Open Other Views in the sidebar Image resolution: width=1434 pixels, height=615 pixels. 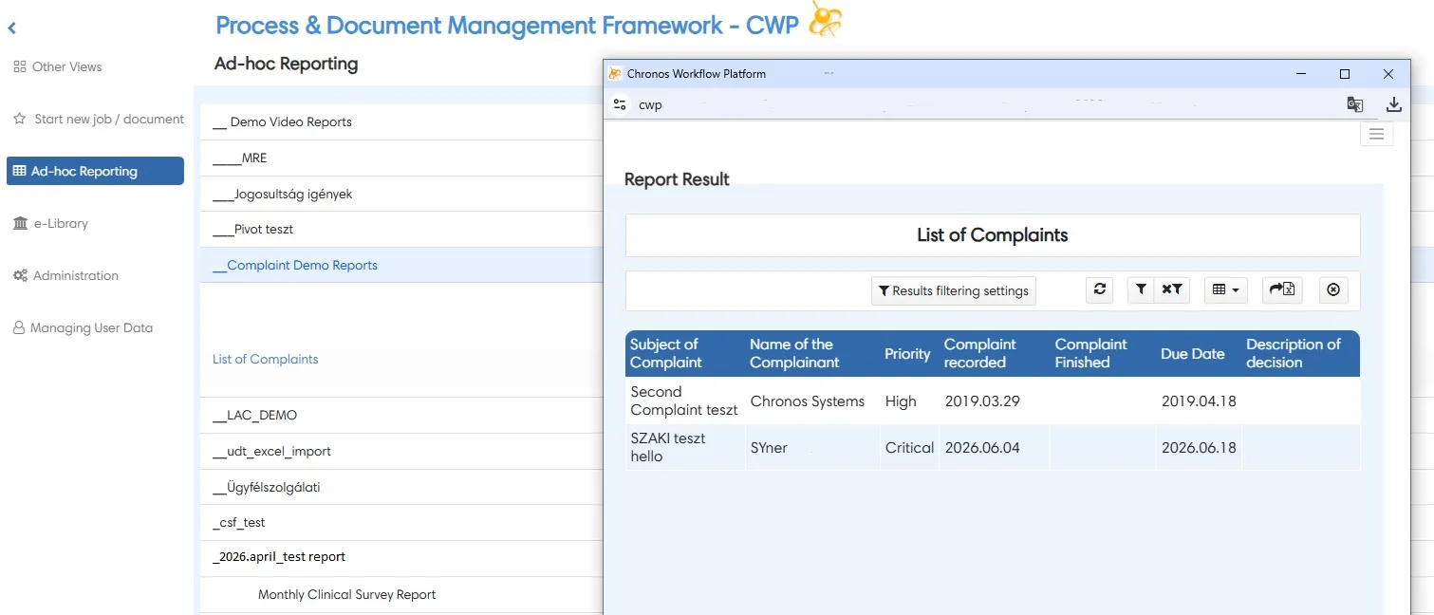click(58, 66)
